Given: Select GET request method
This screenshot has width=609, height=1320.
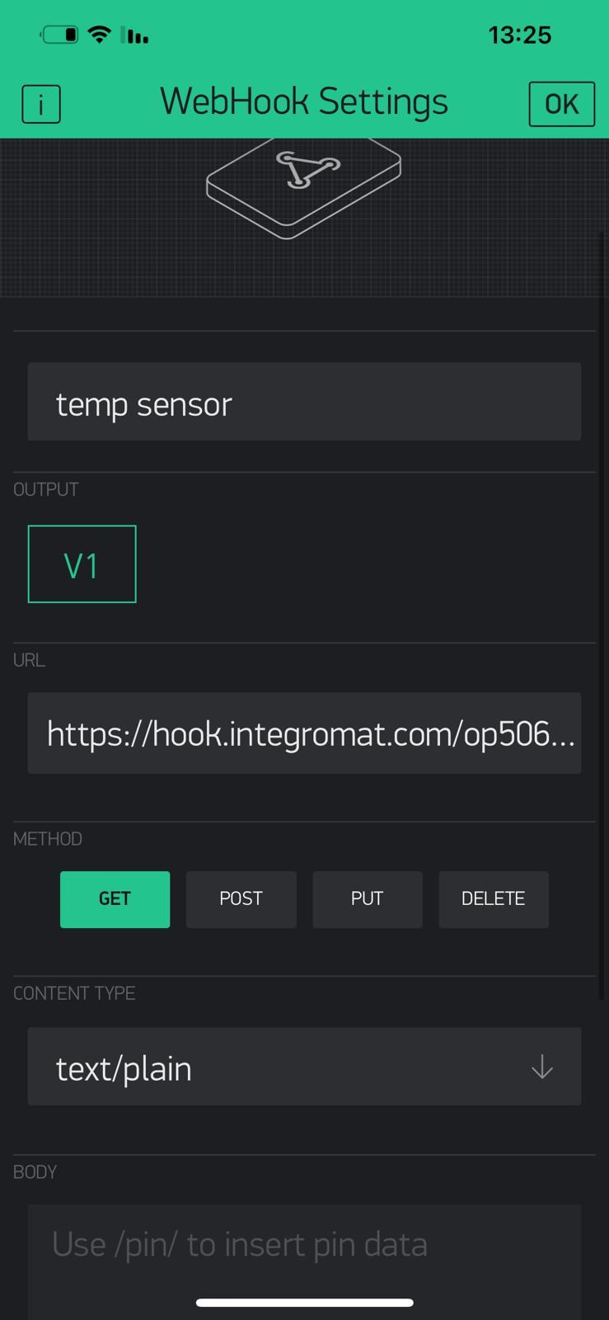Looking at the screenshot, I should point(115,899).
